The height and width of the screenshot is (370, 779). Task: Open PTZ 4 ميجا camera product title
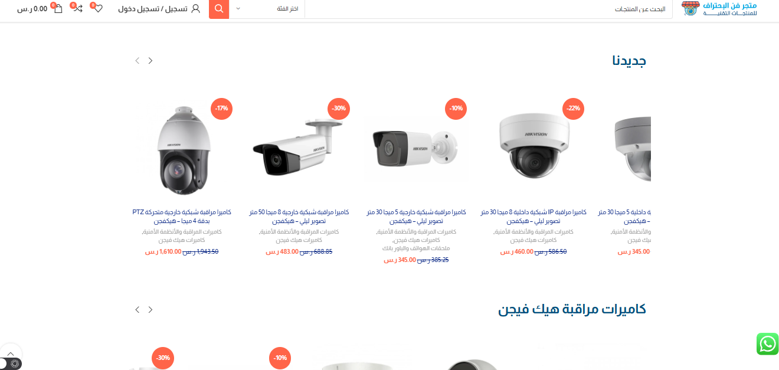point(182,216)
